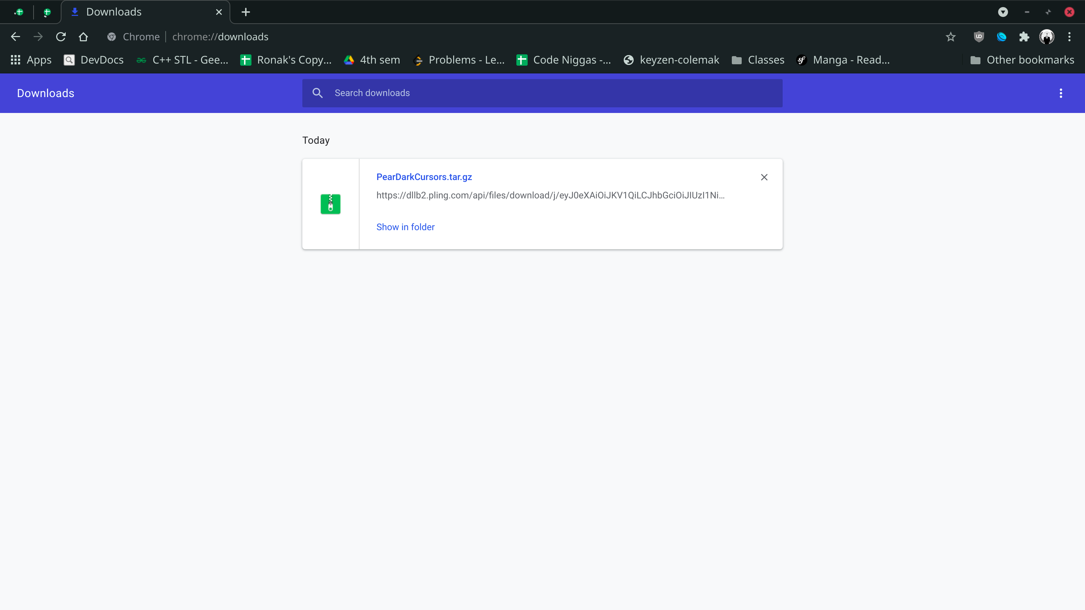Screen dimensions: 1085x610
Task: Open the Manga - Read... bookmark
Action: (x=843, y=60)
